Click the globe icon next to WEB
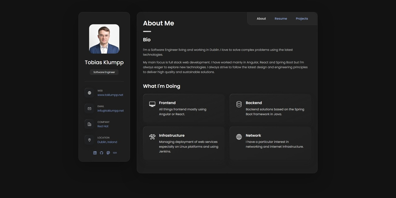This screenshot has width=396, height=198. point(89,93)
